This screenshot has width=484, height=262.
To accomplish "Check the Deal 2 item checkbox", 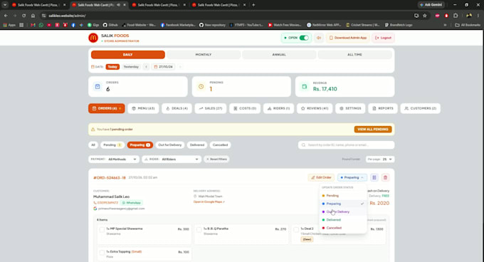I will tap(296, 229).
